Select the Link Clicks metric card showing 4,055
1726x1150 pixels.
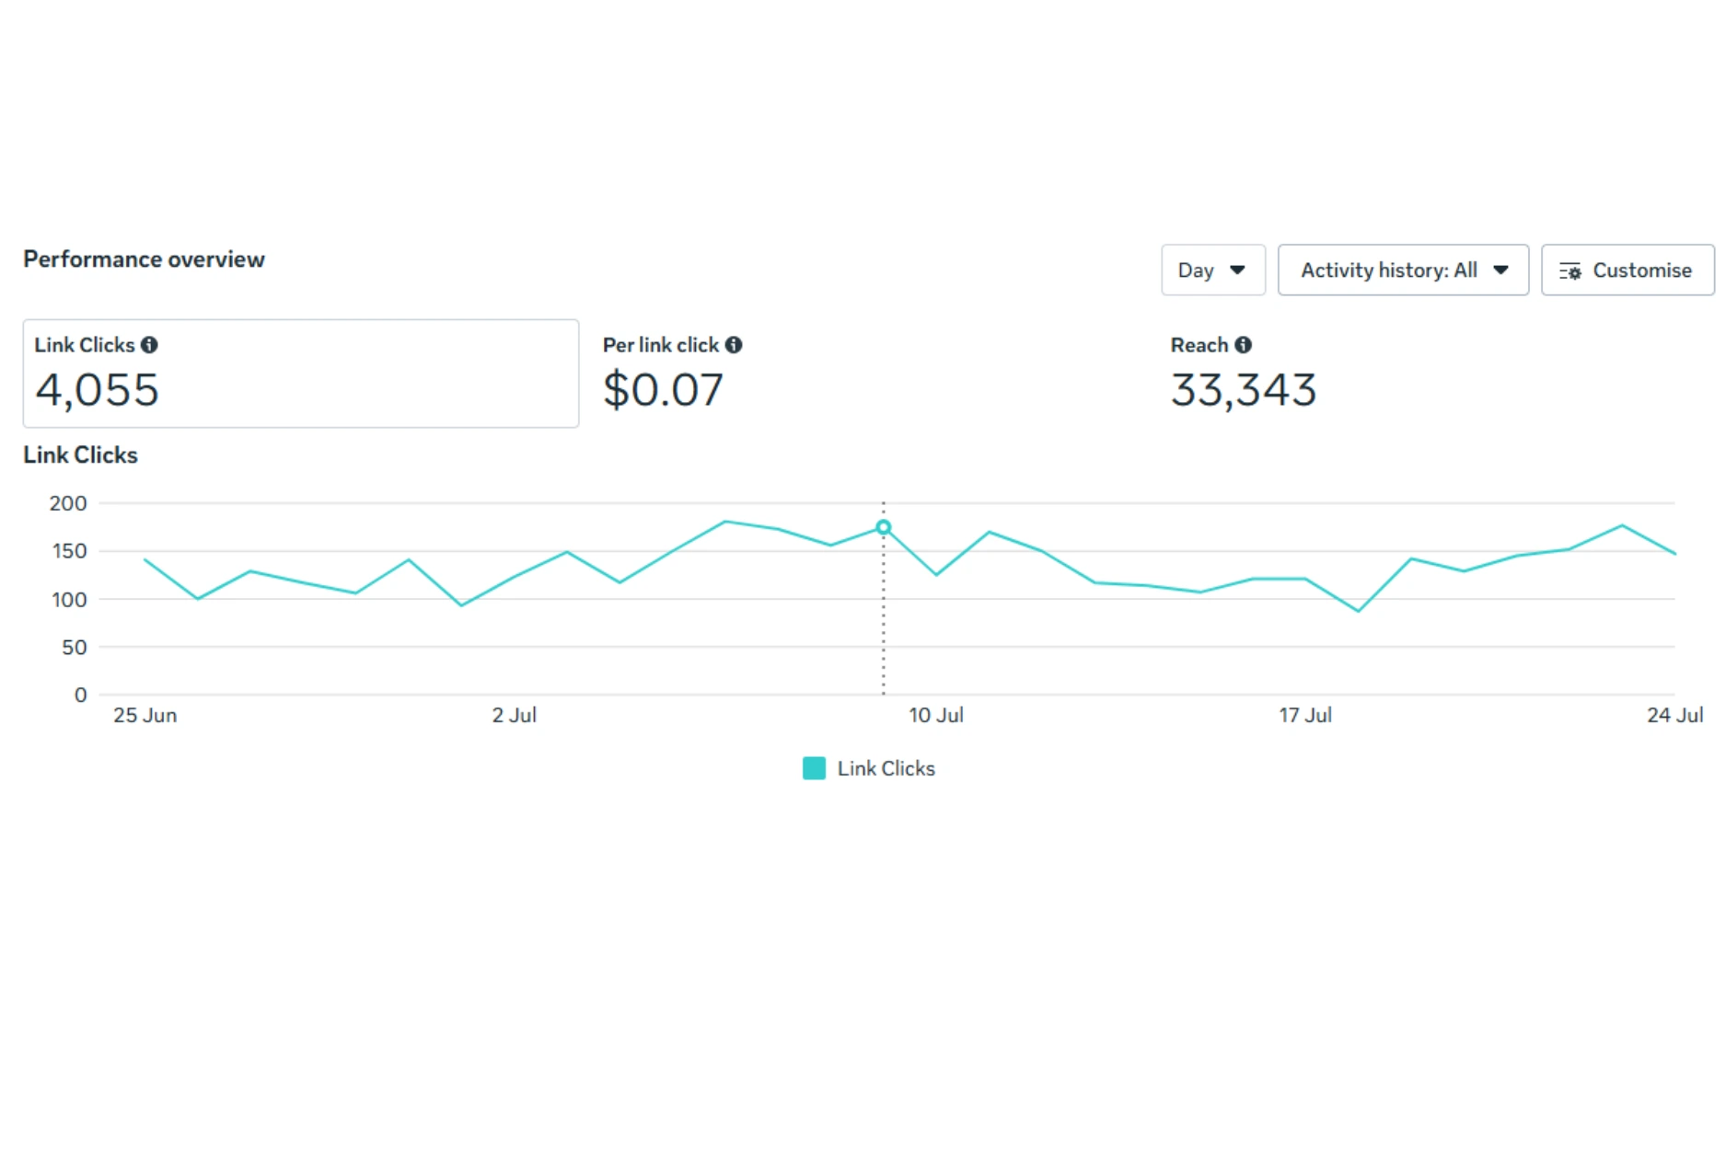300,374
